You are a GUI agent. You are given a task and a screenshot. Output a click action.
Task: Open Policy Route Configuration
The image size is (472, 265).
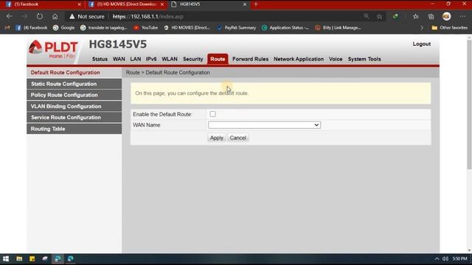(x=74, y=95)
